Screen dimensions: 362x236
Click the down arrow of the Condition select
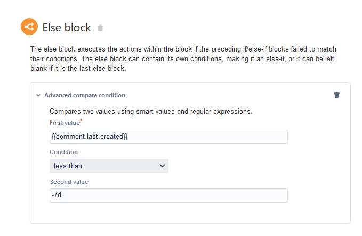click(x=162, y=166)
